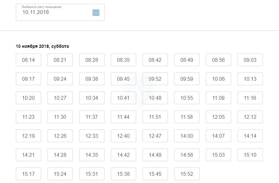Choose the 11:30 time slot
Image resolution: width=279 pixels, height=183 pixels.
[60, 117]
